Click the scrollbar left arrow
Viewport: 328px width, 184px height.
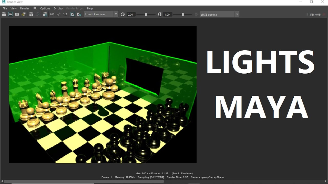[x=2, y=181]
